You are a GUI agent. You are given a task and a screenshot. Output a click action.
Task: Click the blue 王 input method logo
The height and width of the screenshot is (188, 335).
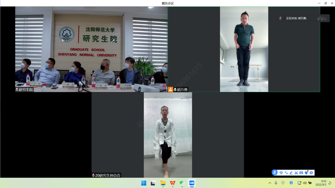(x=275, y=173)
